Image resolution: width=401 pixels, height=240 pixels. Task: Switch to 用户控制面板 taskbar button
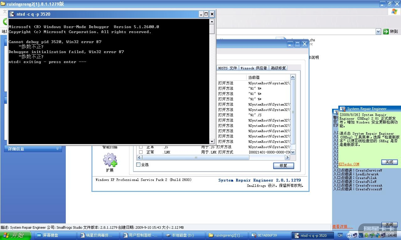tap(141, 235)
